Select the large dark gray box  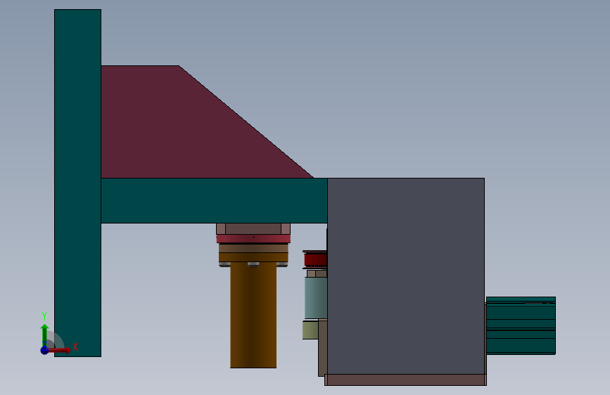(406, 276)
